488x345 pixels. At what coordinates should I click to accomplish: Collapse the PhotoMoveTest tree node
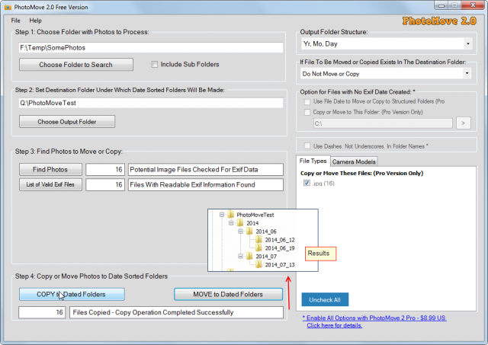[x=222, y=215]
